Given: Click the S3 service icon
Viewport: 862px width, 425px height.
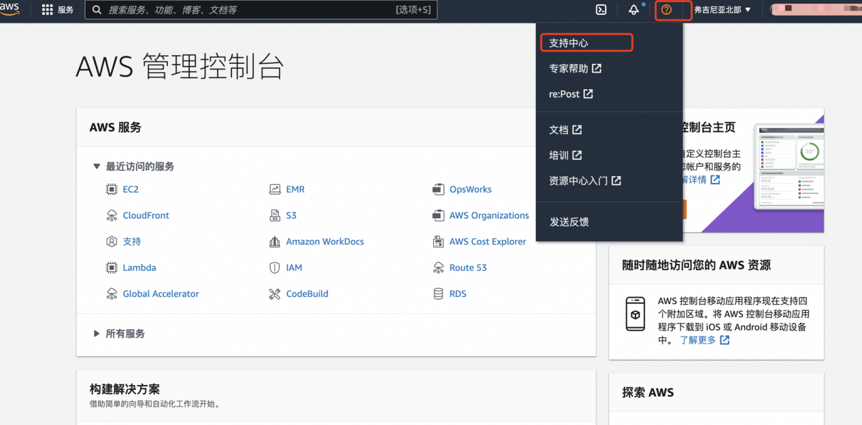Looking at the screenshot, I should click(275, 216).
